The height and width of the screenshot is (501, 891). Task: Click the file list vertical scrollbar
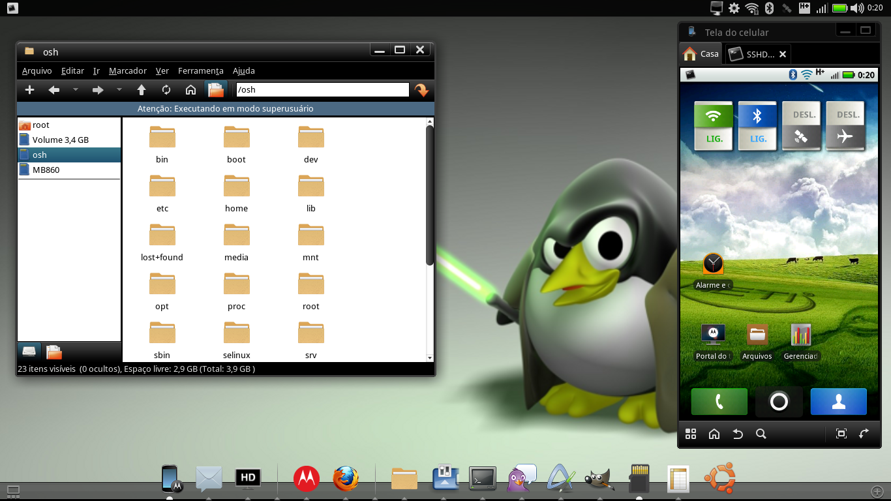tap(429, 196)
